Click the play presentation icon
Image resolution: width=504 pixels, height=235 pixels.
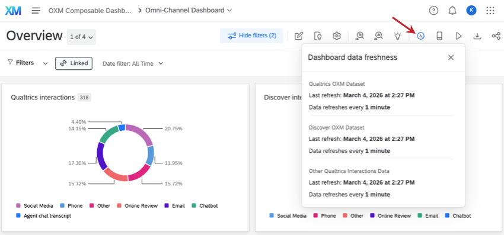coord(459,36)
